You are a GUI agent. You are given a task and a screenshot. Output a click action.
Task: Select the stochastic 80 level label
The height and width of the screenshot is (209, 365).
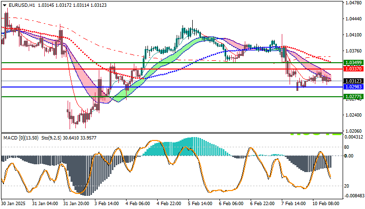click(x=347, y=147)
